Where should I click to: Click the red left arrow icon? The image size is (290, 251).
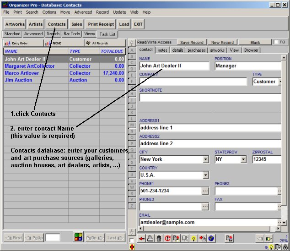click(142, 239)
